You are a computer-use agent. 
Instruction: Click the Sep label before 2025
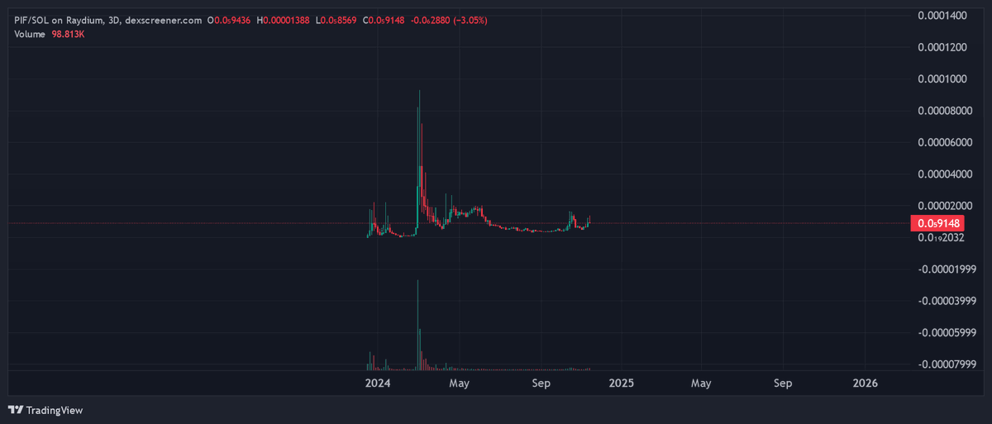541,384
